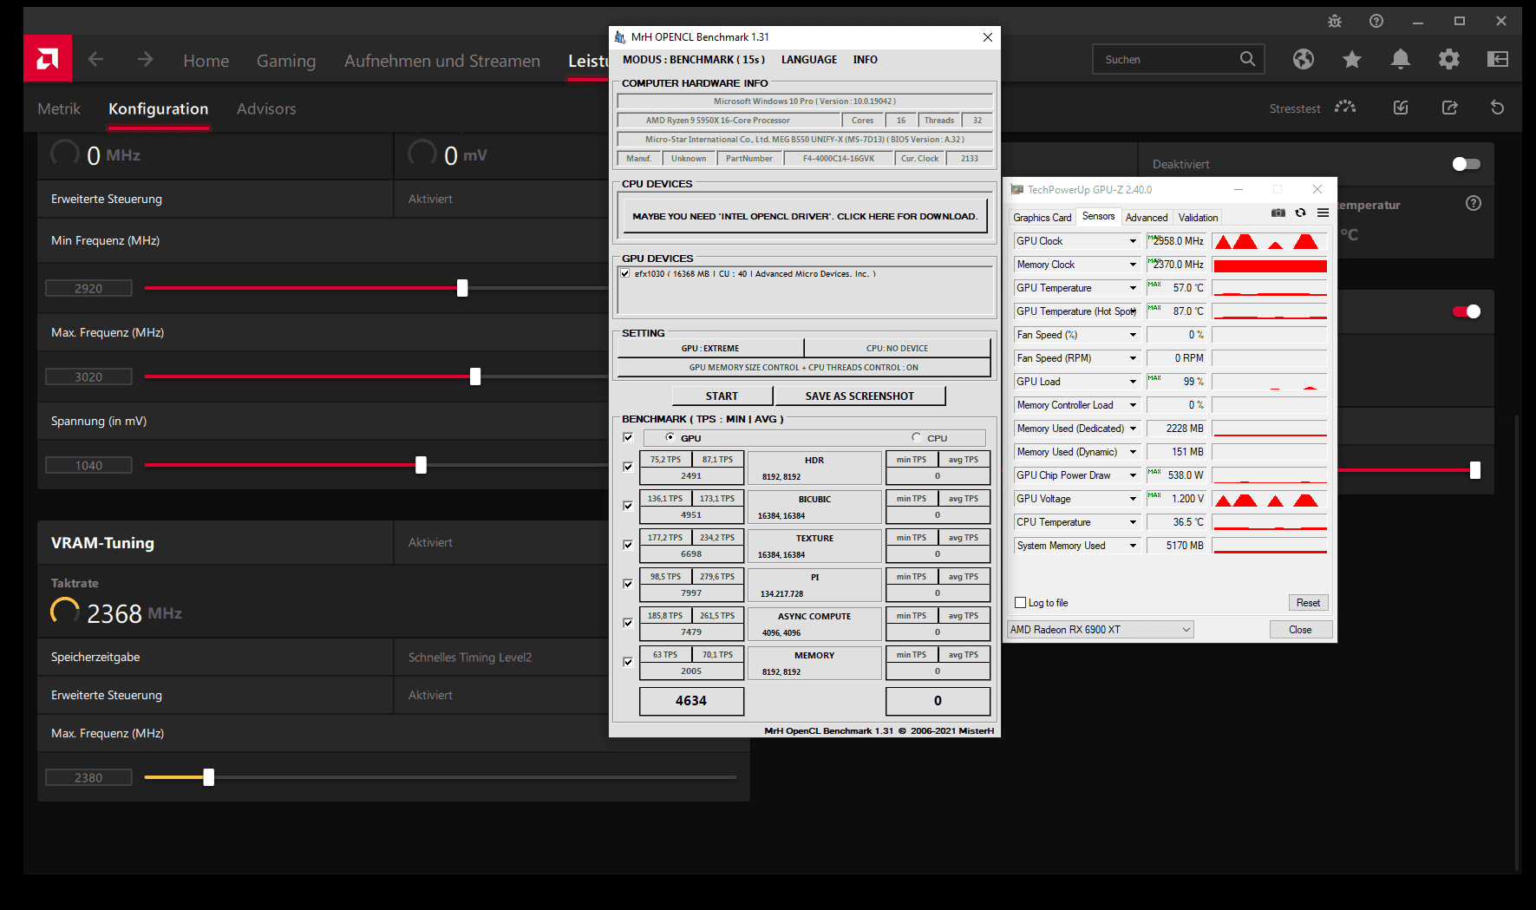Click the Min Frequenz value box 2920
Viewport: 1536px width, 910px height.
tap(88, 288)
